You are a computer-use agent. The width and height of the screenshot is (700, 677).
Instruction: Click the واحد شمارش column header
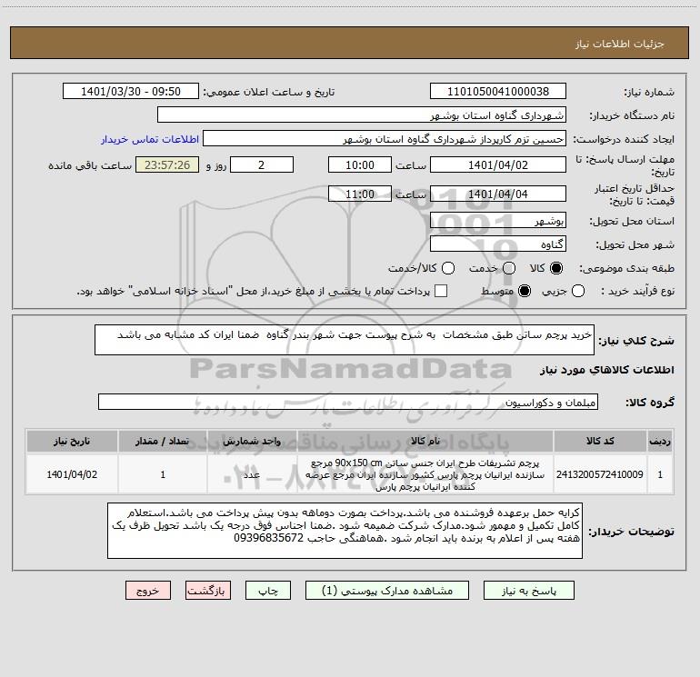click(x=252, y=441)
